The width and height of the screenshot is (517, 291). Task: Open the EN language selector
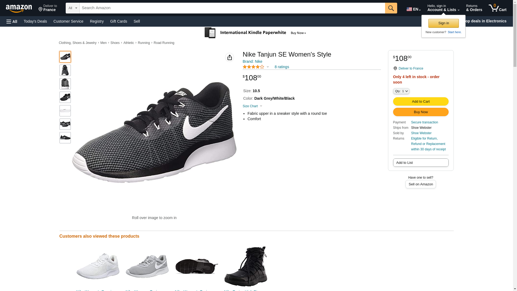click(x=413, y=9)
